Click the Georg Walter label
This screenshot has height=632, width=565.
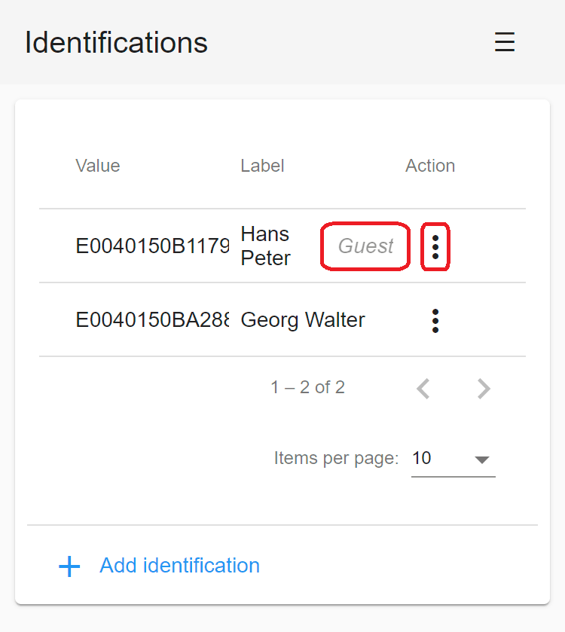[x=303, y=320]
